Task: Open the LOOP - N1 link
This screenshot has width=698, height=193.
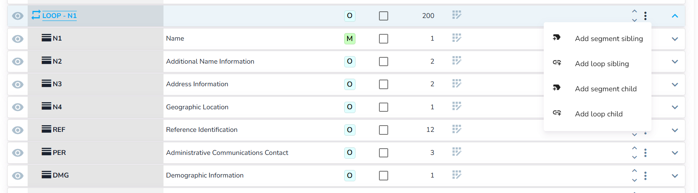Action: click(60, 15)
